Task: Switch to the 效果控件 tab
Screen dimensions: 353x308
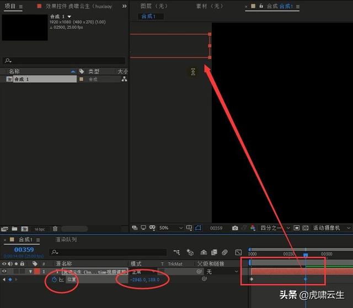Action: pos(78,6)
